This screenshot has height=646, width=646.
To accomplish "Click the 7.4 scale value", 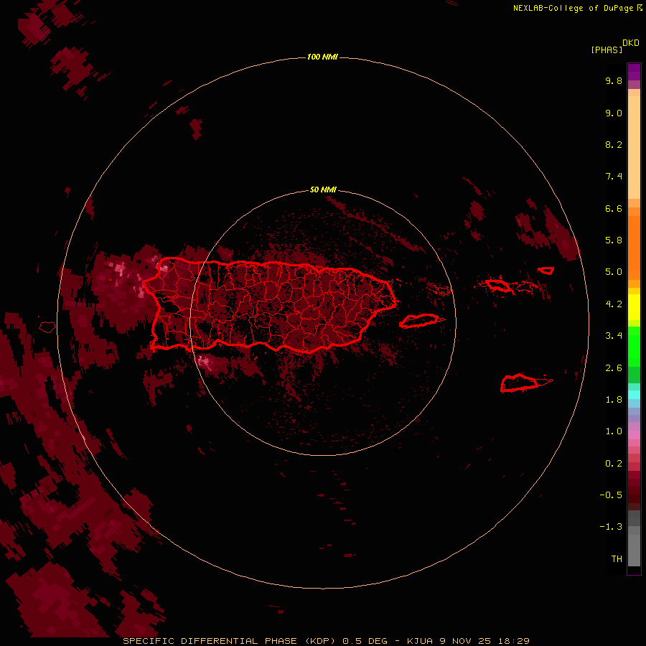I will click(614, 177).
